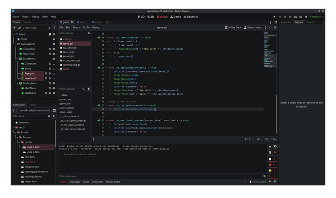Open the Project menu
This screenshot has width=336, height=198.
tap(25, 17)
